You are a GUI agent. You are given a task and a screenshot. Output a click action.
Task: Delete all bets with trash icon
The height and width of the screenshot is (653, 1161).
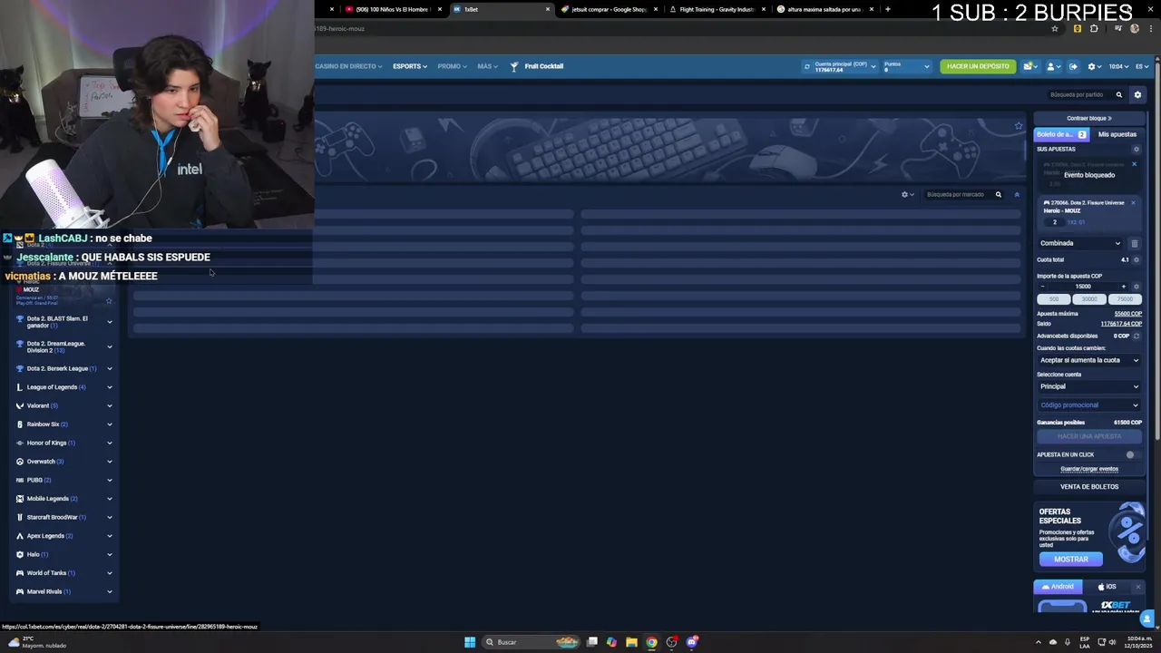pos(1134,243)
